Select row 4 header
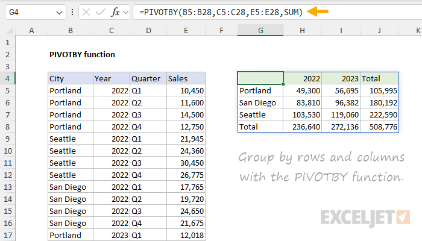 7,78
